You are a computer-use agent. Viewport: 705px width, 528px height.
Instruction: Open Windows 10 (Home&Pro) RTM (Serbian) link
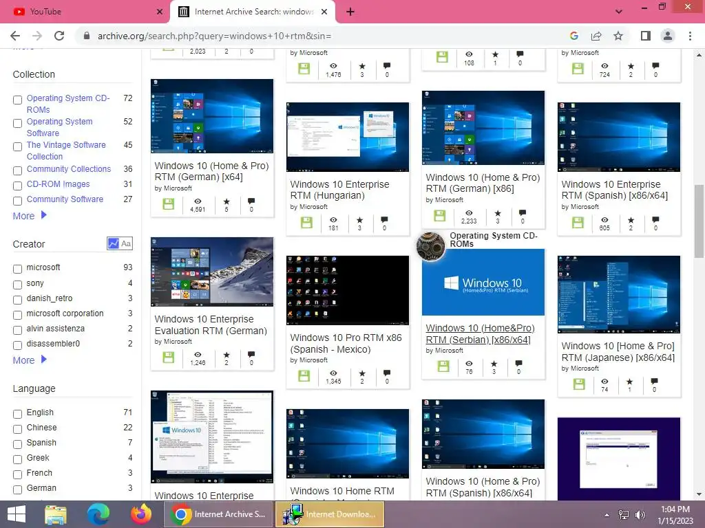[480, 333]
